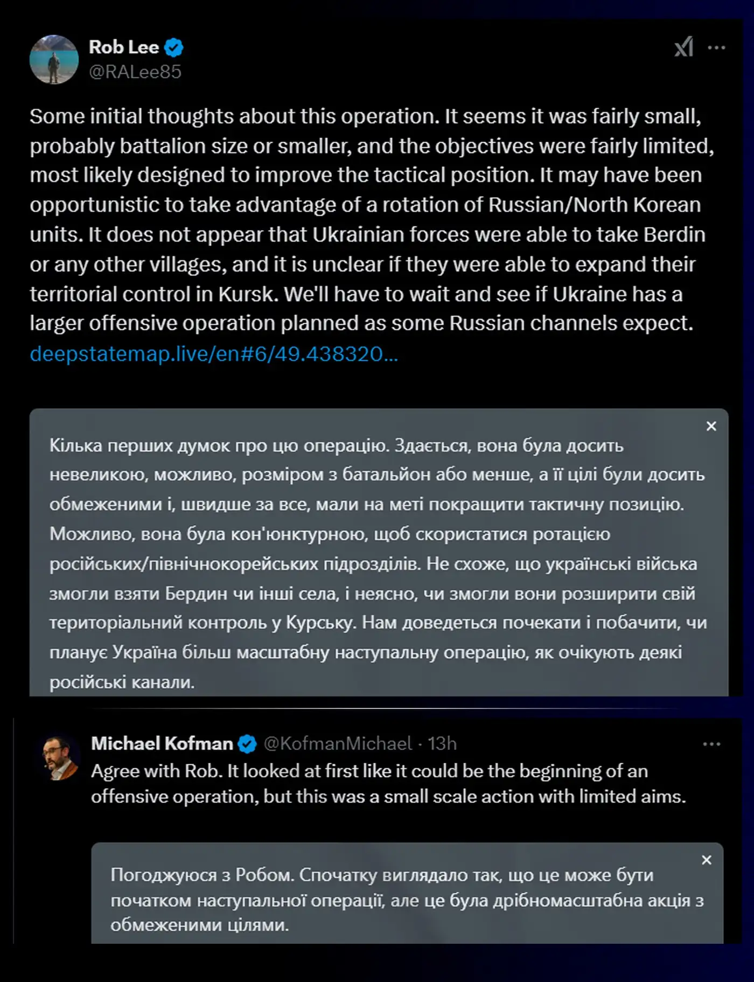The image size is (754, 982).
Task: Click the @RALee85 handle
Action: 135,72
